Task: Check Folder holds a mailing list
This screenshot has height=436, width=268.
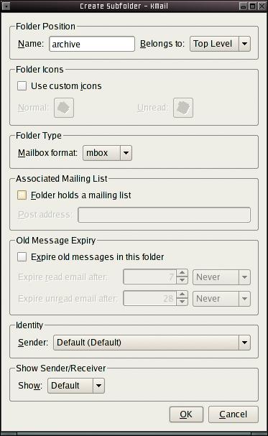Action: (x=22, y=195)
